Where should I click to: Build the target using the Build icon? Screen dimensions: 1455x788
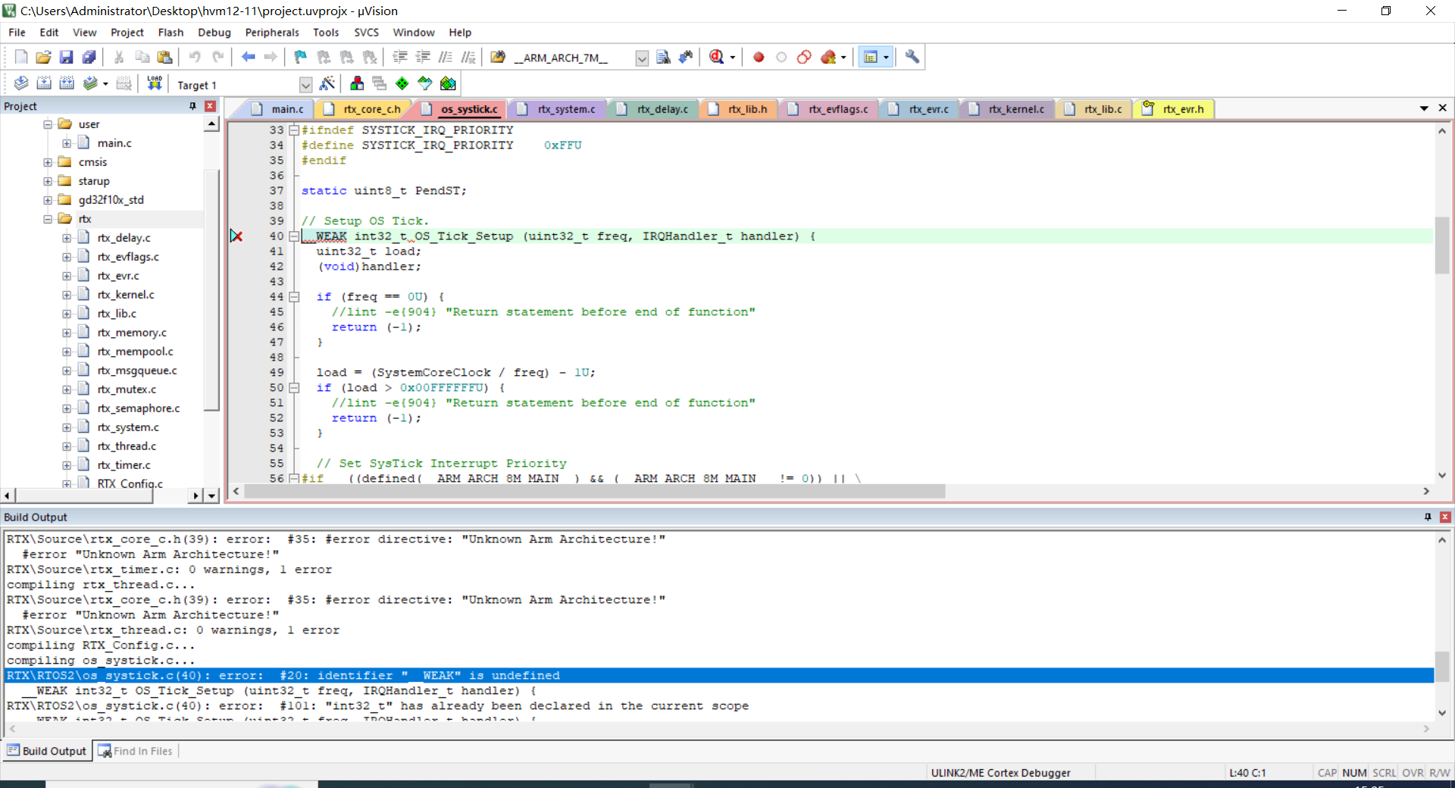(44, 83)
